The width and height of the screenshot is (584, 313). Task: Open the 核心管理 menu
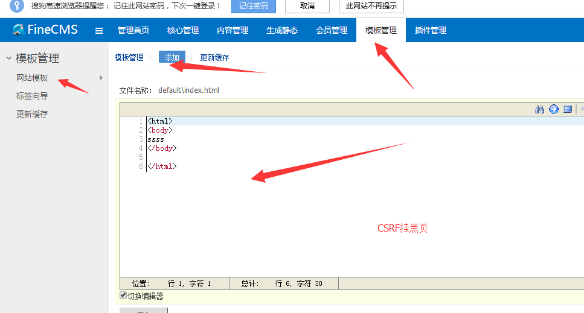click(183, 30)
